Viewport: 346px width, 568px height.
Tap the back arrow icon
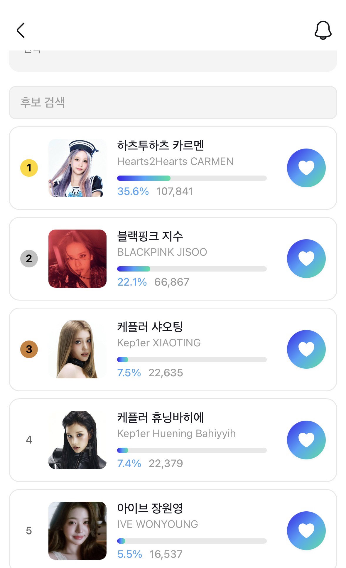pos(21,30)
